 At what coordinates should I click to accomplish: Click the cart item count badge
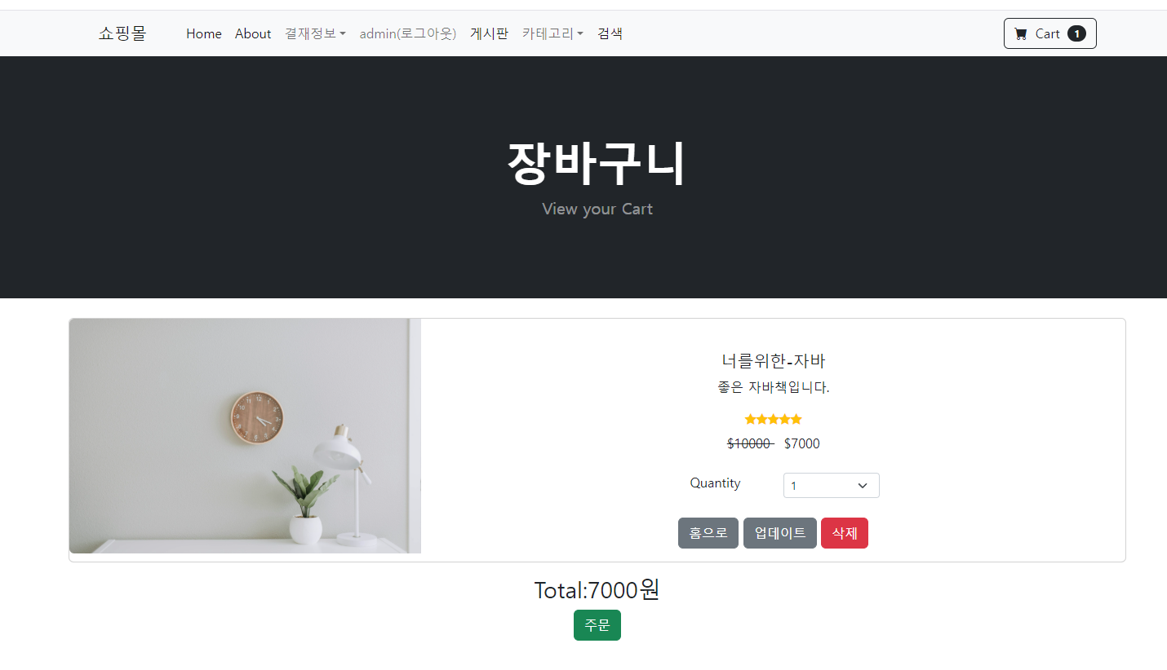[x=1076, y=33]
